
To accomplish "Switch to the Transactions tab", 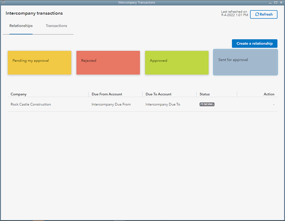I will click(56, 26).
